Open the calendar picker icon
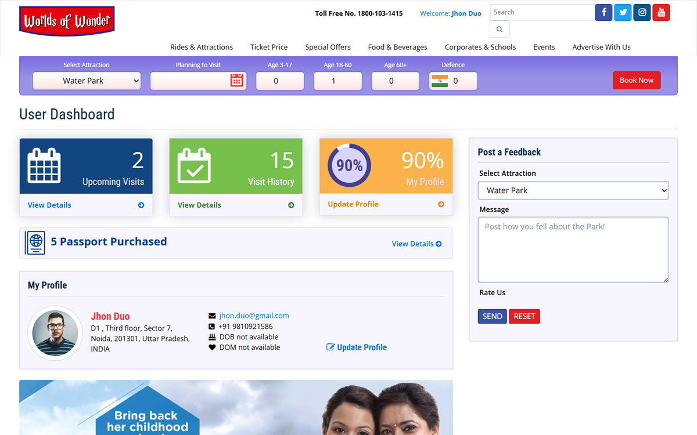This screenshot has width=697, height=435. coord(236,81)
